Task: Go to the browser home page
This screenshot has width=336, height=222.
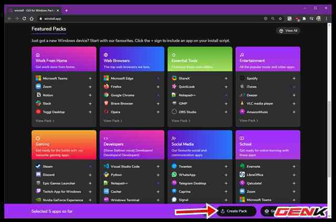Action: pyautogui.click(x=31, y=19)
